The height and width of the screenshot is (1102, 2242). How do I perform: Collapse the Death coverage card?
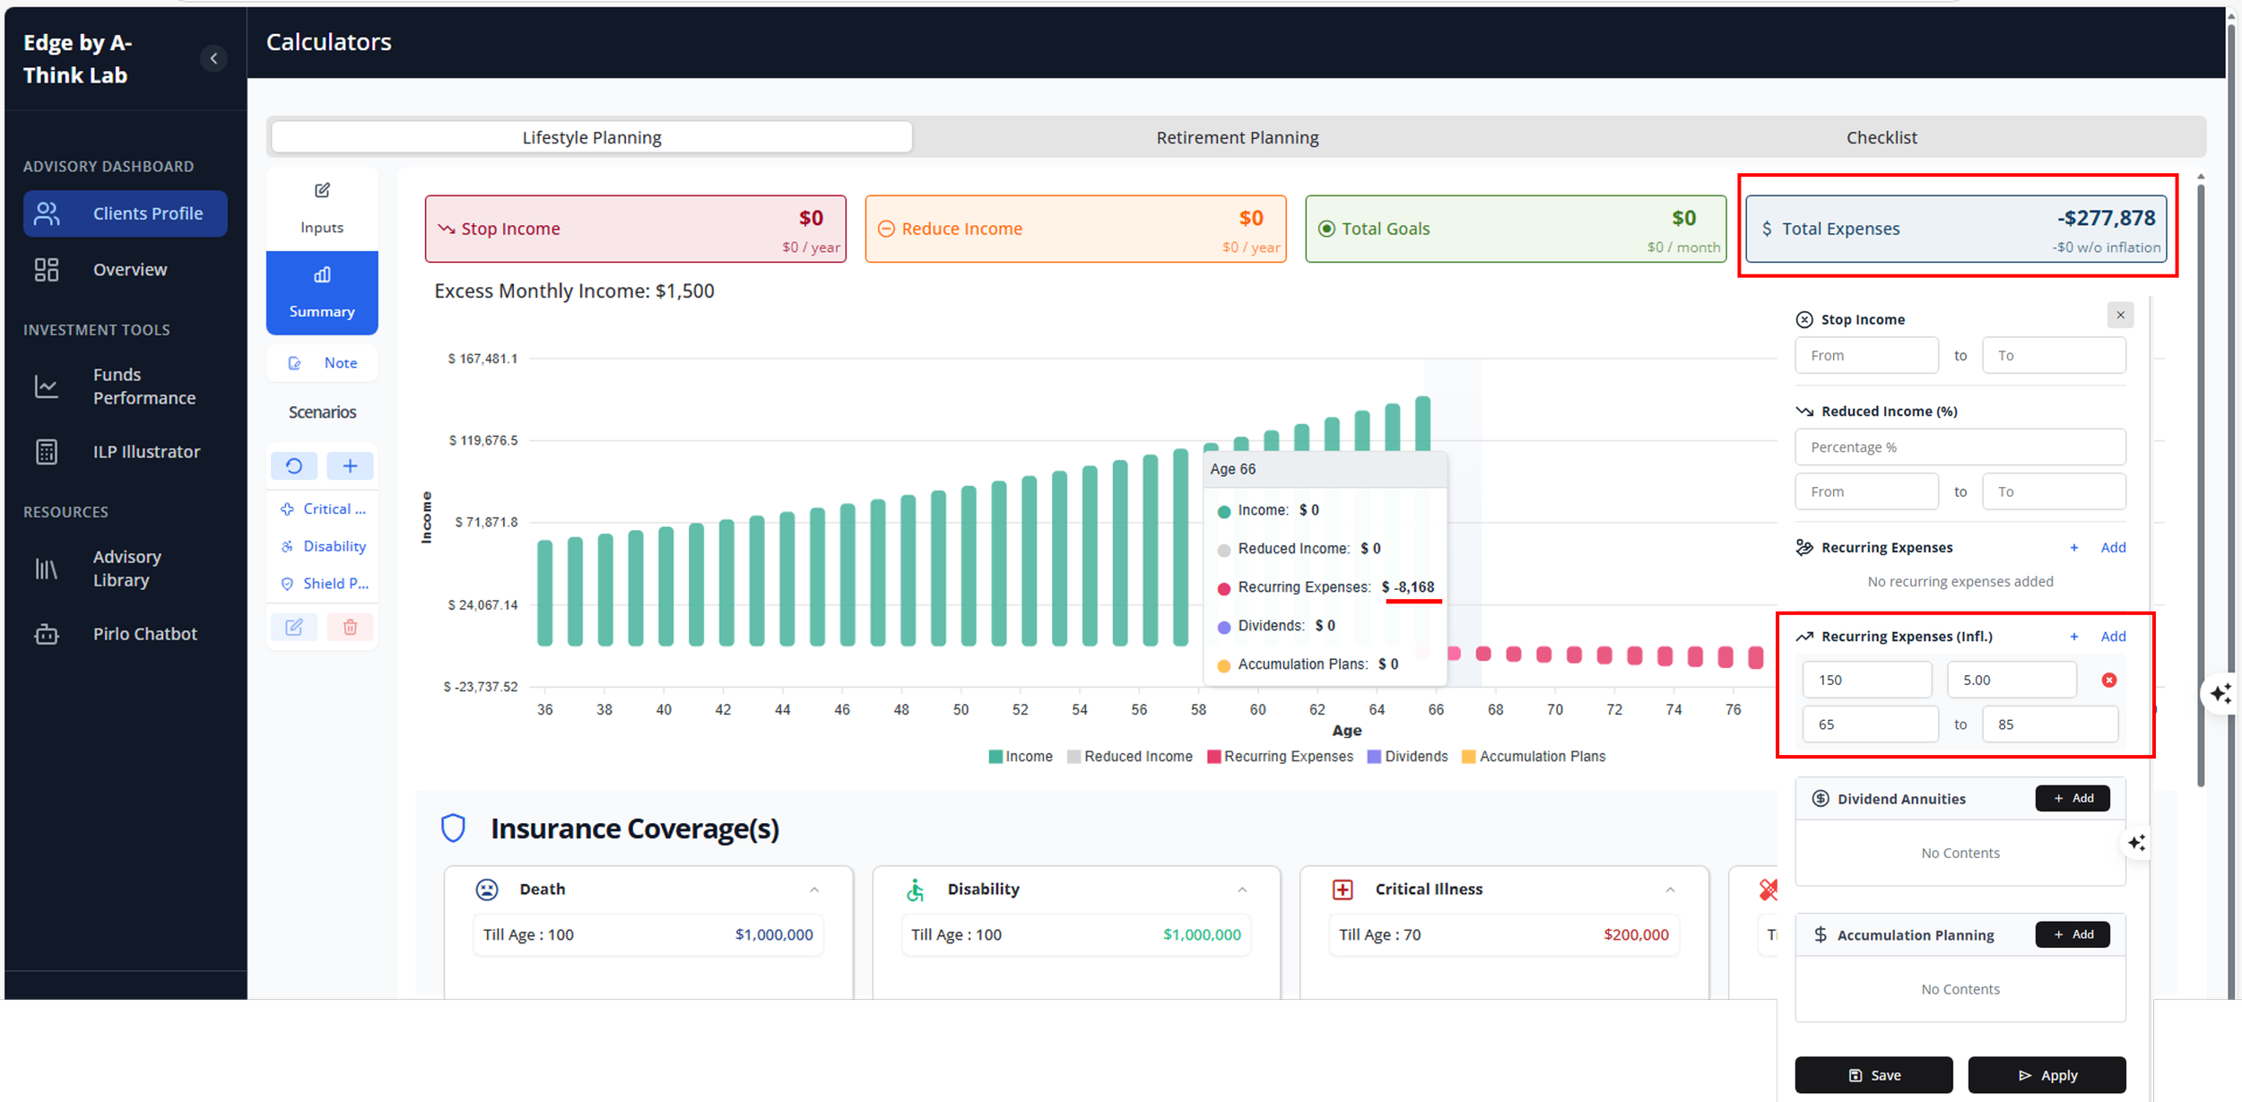coord(814,889)
